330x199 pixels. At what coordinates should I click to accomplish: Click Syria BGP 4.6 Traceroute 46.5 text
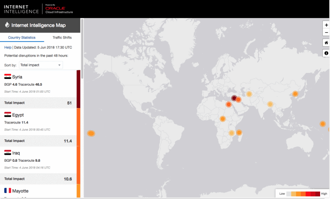pyautogui.click(x=23, y=84)
